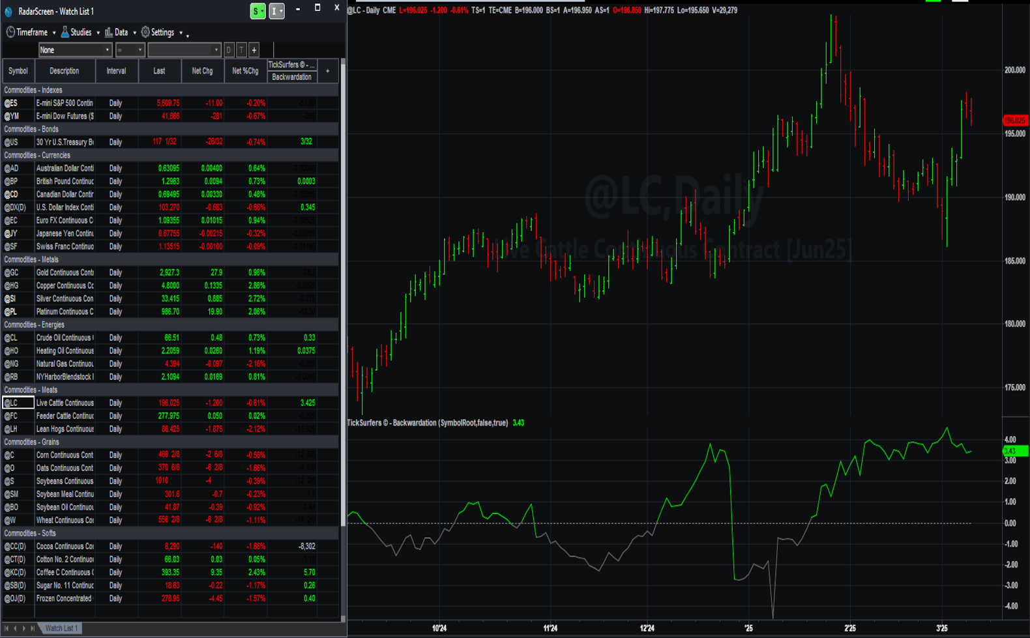
Task: Click the D filter button
Action: pyautogui.click(x=228, y=50)
